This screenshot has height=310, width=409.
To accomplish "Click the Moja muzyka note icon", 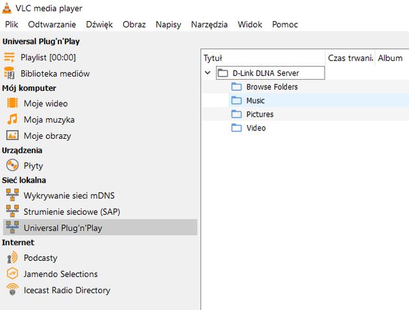I will click(12, 119).
